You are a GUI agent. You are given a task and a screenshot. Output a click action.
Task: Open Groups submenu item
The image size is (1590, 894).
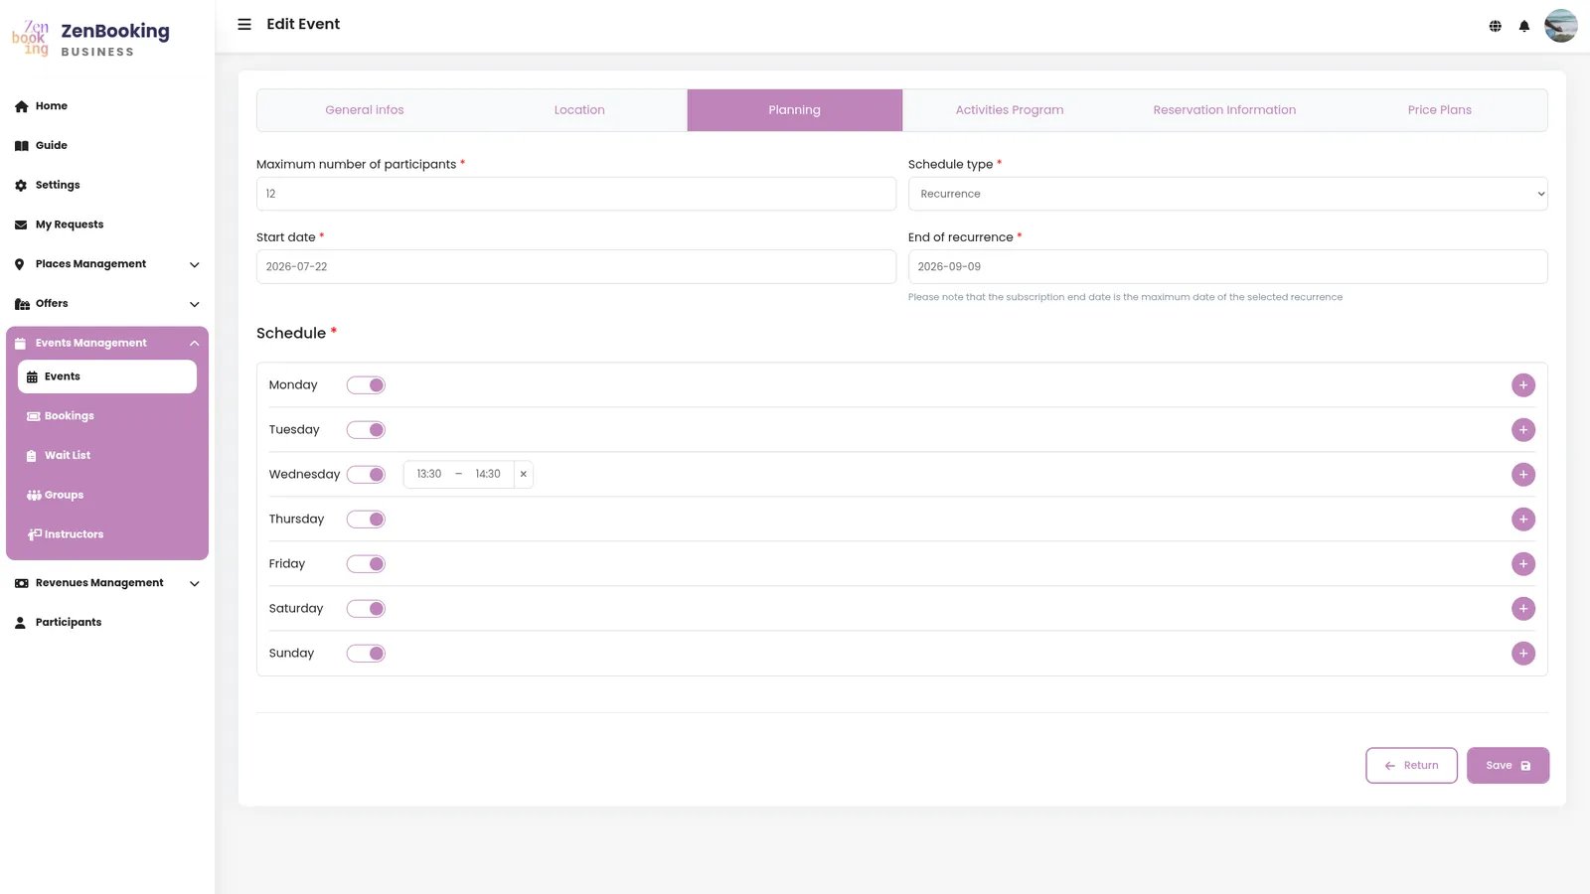107,495
